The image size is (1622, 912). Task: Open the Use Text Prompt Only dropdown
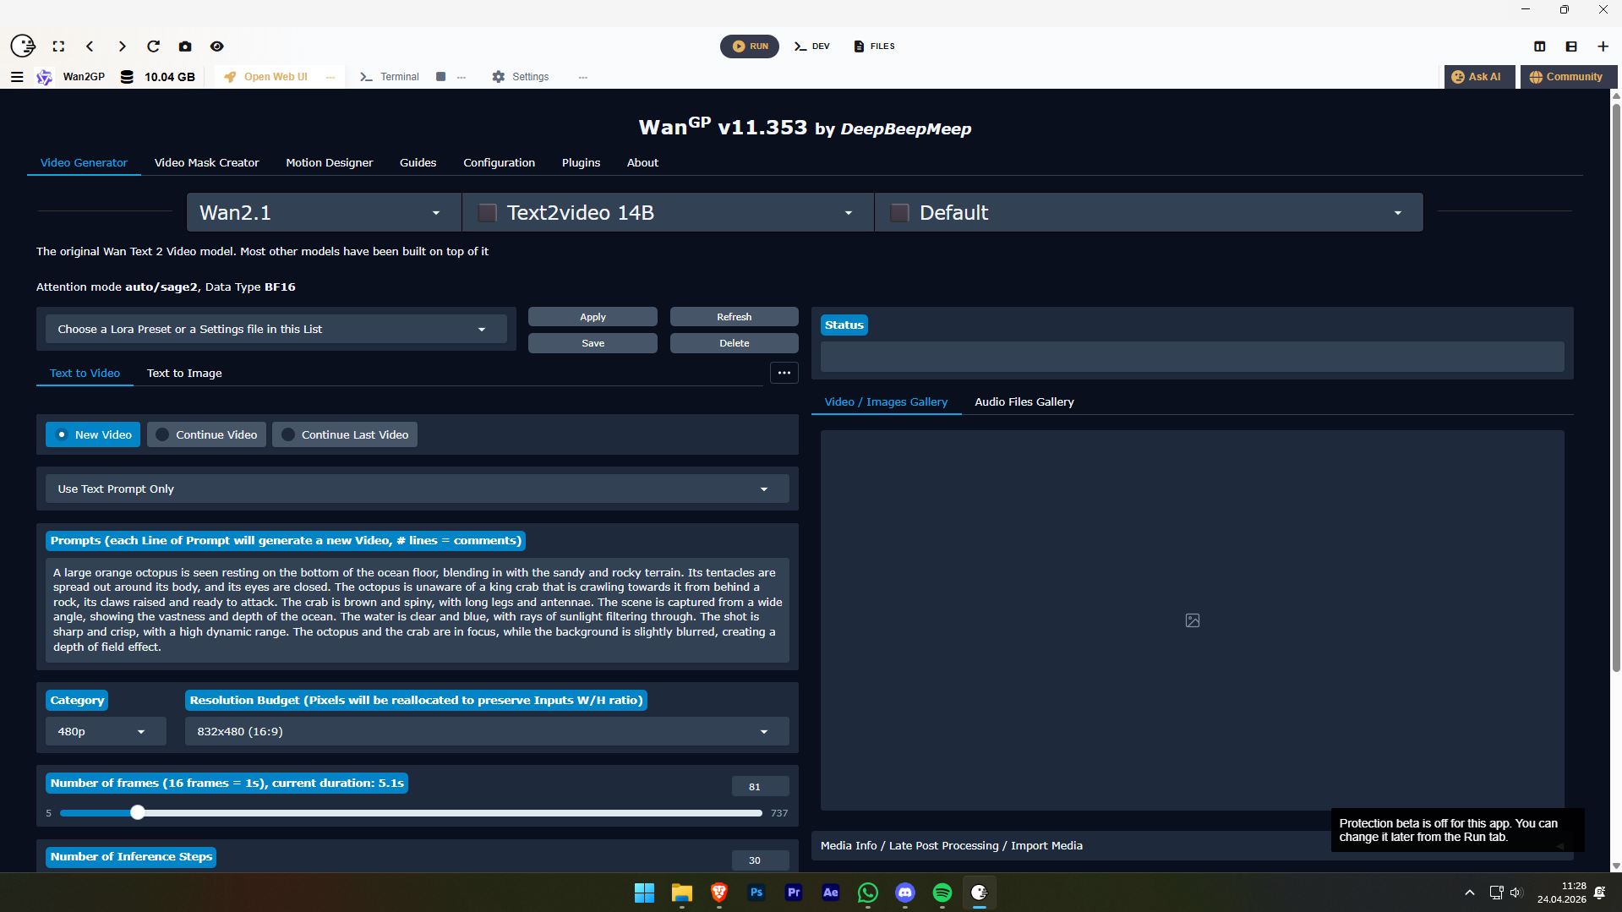pos(418,489)
